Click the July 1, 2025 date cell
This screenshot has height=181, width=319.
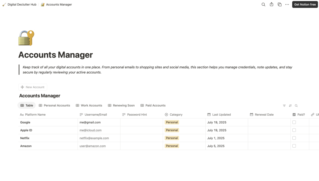(x=227, y=138)
